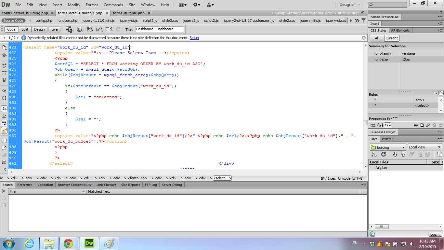Image resolution: width=444 pixels, height=250 pixels.
Task: Click the Edit Rule pencil icon
Action: pos(428,125)
